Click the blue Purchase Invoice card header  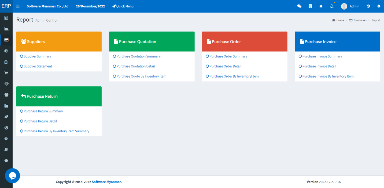[x=337, y=41]
